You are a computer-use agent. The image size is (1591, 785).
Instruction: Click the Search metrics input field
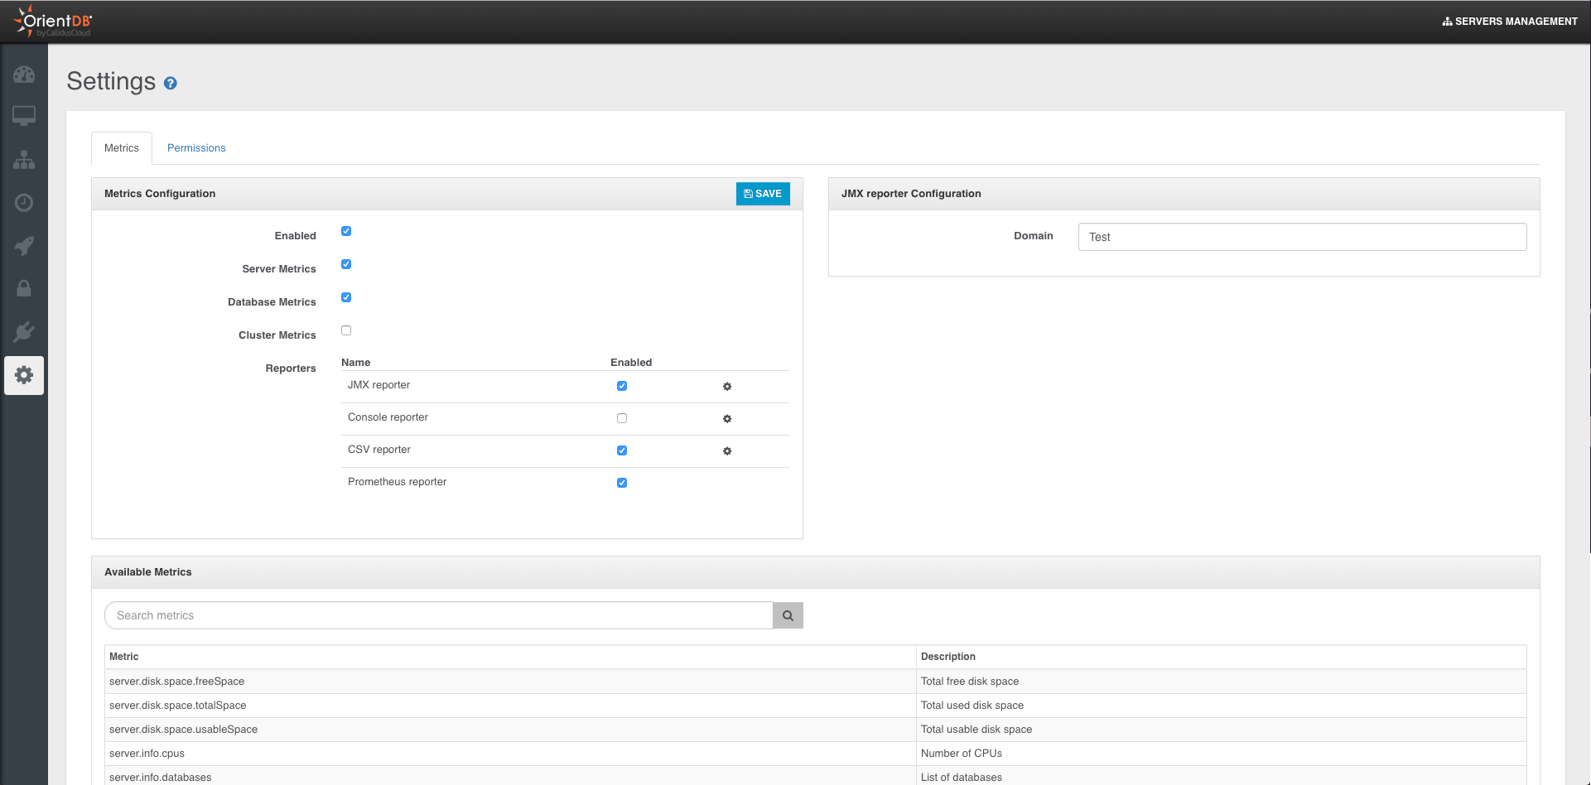coord(438,615)
